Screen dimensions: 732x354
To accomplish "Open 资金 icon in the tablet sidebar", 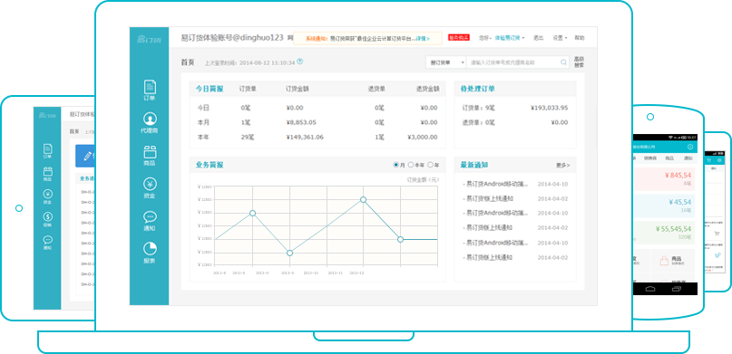I will (47, 197).
